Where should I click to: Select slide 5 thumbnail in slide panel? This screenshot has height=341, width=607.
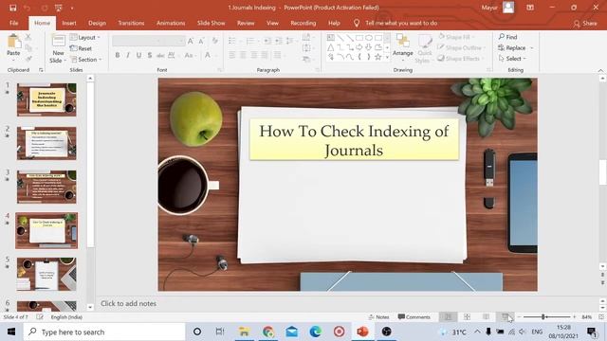point(46,274)
